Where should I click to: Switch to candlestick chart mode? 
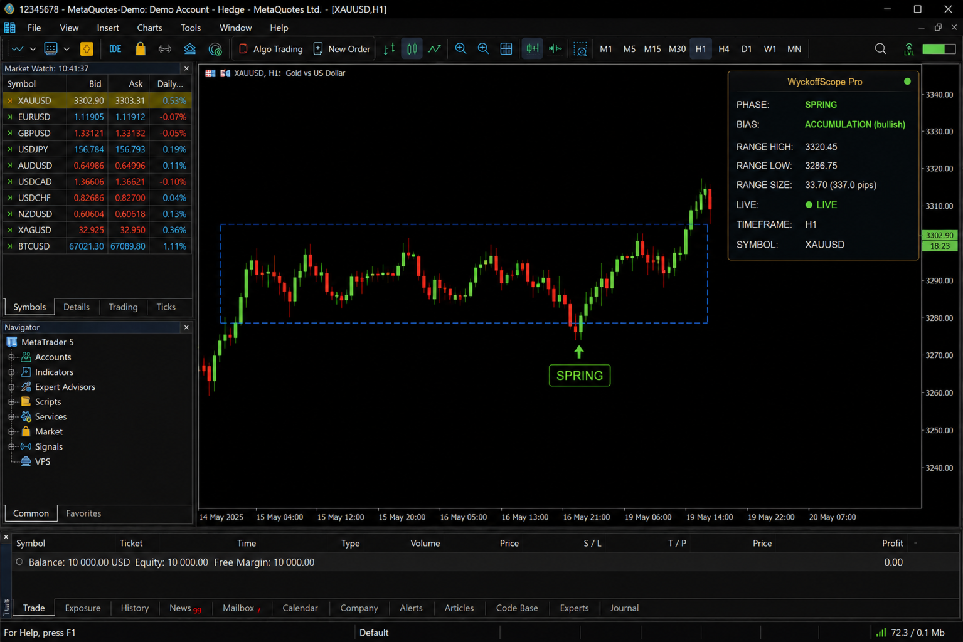tap(412, 49)
